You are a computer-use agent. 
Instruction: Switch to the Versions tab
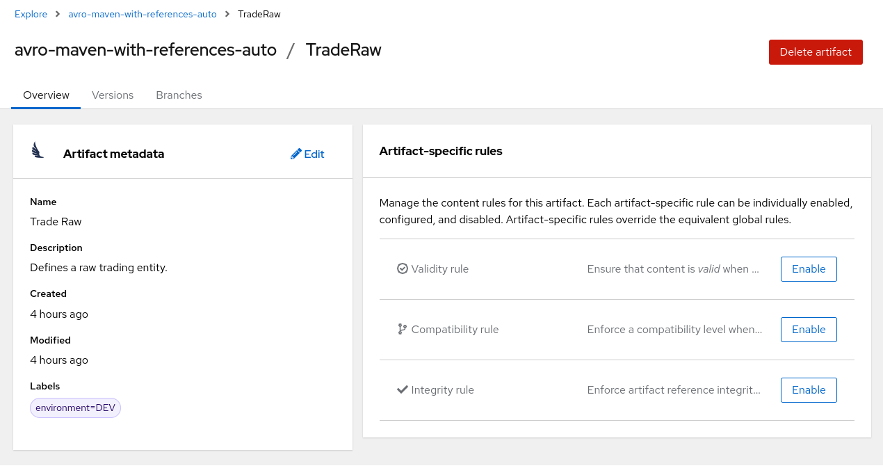pyautogui.click(x=113, y=95)
